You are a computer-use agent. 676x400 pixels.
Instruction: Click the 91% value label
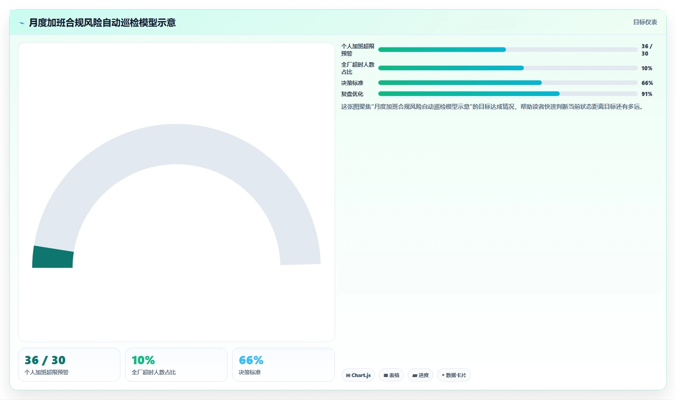647,94
